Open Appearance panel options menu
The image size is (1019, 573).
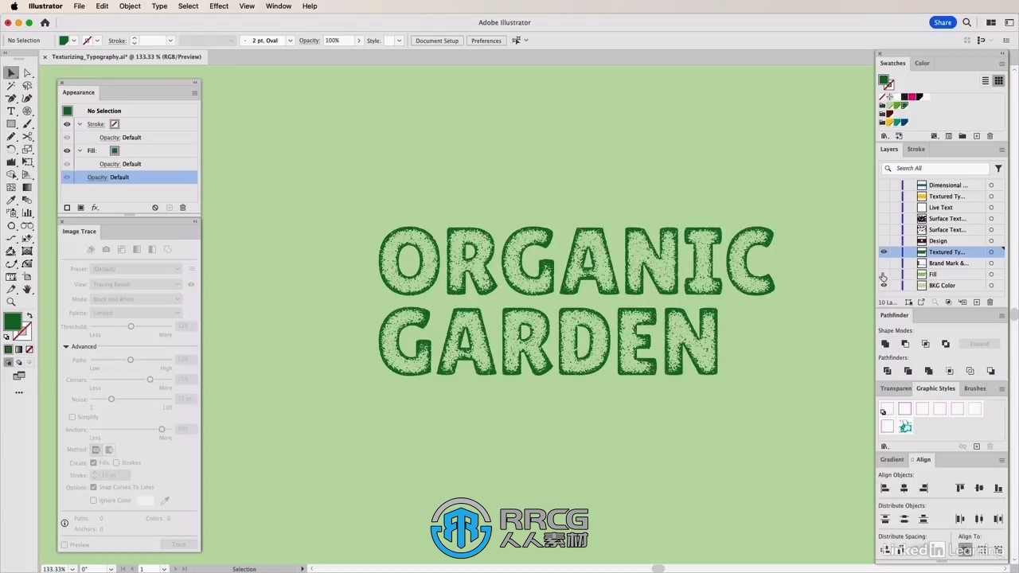pos(194,93)
